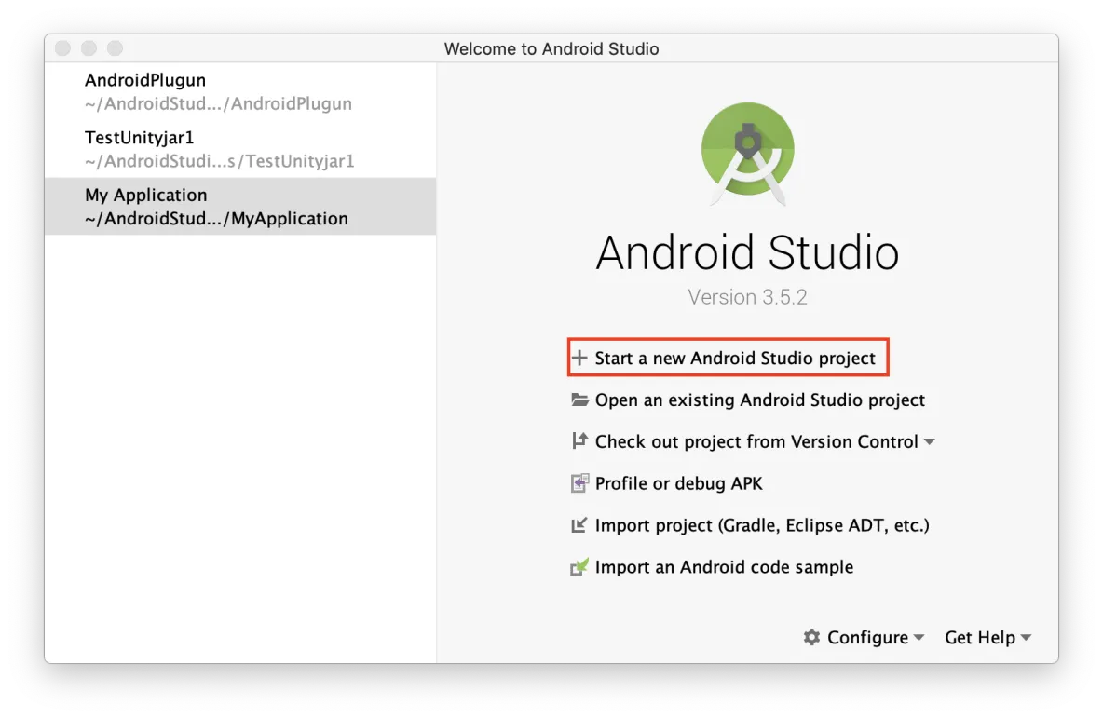Screen dimensions: 1103x718
Task: Click the Version 3.5.2 label
Action: 747,297
